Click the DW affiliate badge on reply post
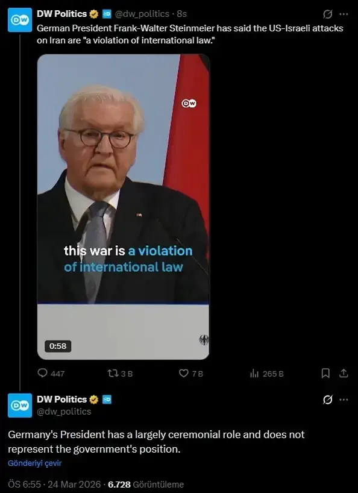This screenshot has height=493, width=358. [x=107, y=400]
